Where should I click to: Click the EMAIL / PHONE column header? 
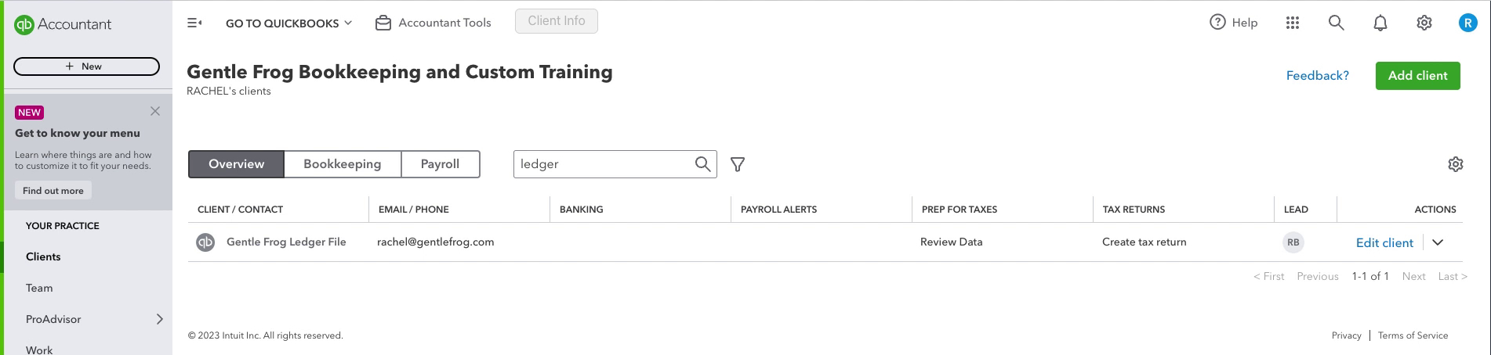[414, 210]
